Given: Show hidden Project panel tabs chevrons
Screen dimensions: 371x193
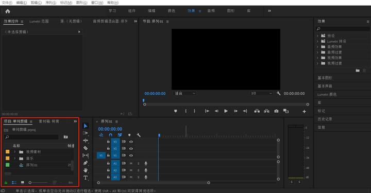Looking at the screenshot, I should click(75, 121).
